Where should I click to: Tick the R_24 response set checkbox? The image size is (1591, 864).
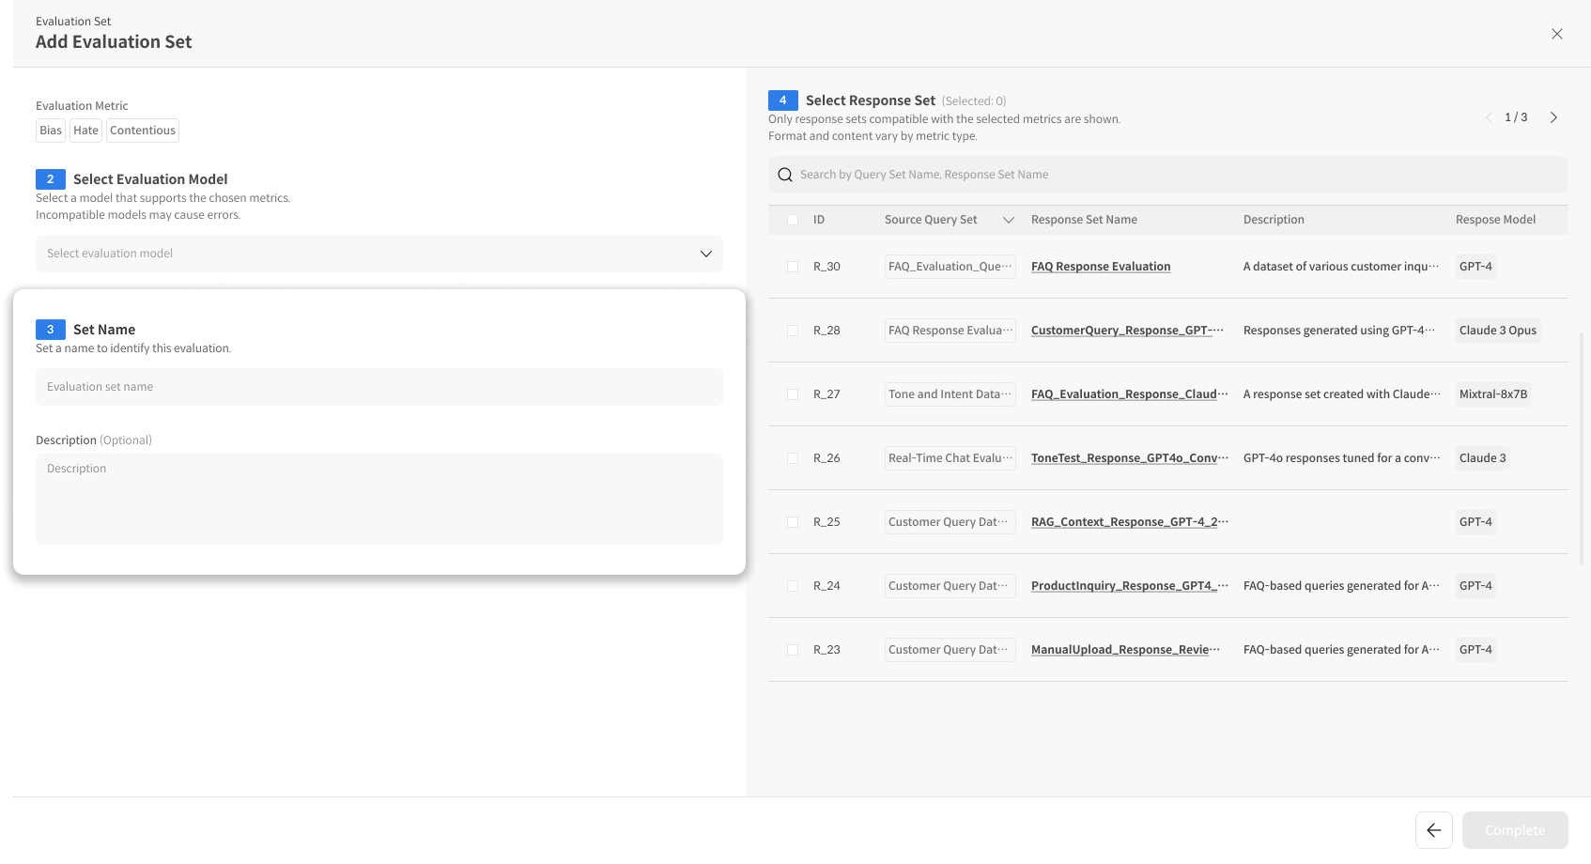[x=793, y=586]
